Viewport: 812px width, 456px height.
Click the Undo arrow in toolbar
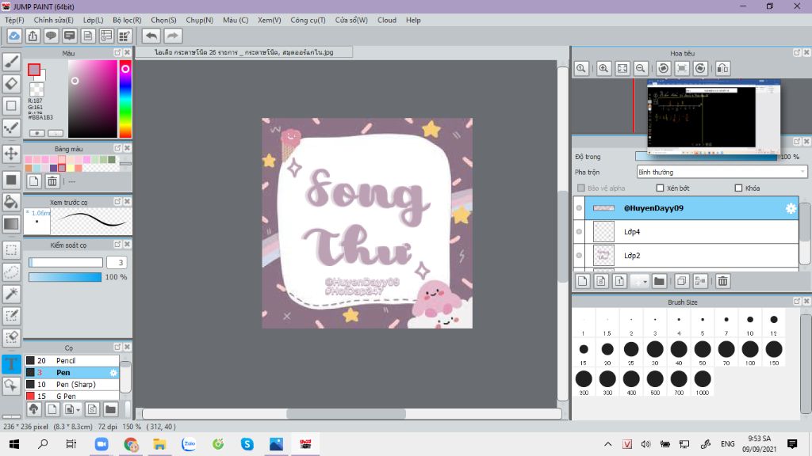[x=151, y=36]
